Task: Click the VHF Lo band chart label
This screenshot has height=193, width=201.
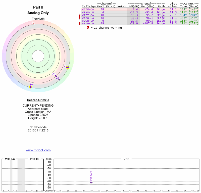Action: pyautogui.click(x=10, y=159)
